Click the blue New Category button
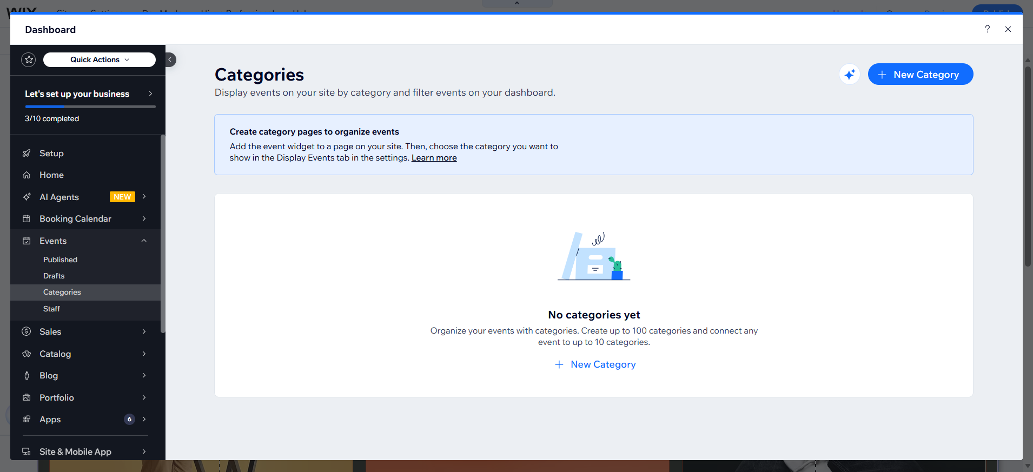Image resolution: width=1033 pixels, height=472 pixels. pos(921,74)
